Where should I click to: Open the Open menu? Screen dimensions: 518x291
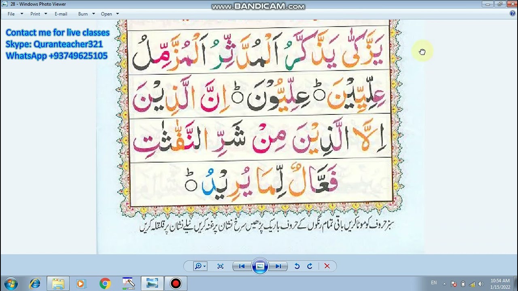pos(106,14)
